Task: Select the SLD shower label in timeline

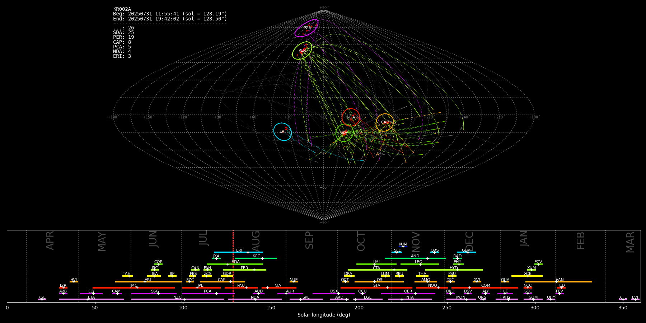Action: pos(398,251)
